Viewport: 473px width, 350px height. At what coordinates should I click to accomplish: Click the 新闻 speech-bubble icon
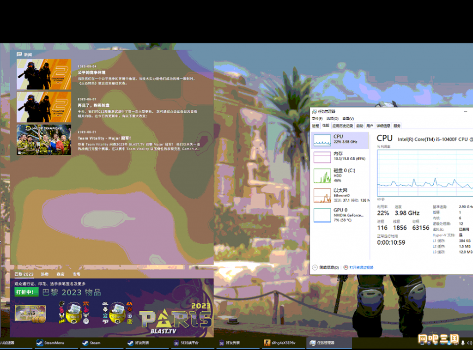19,54
